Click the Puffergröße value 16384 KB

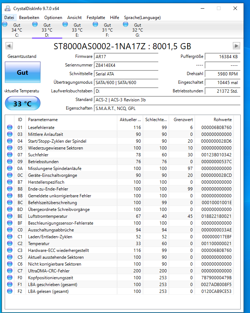click(x=223, y=57)
